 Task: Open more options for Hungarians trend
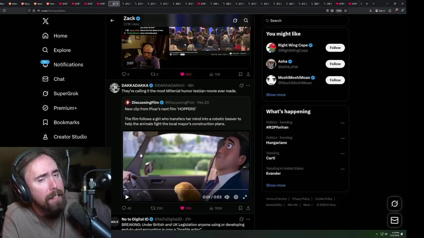[343, 138]
